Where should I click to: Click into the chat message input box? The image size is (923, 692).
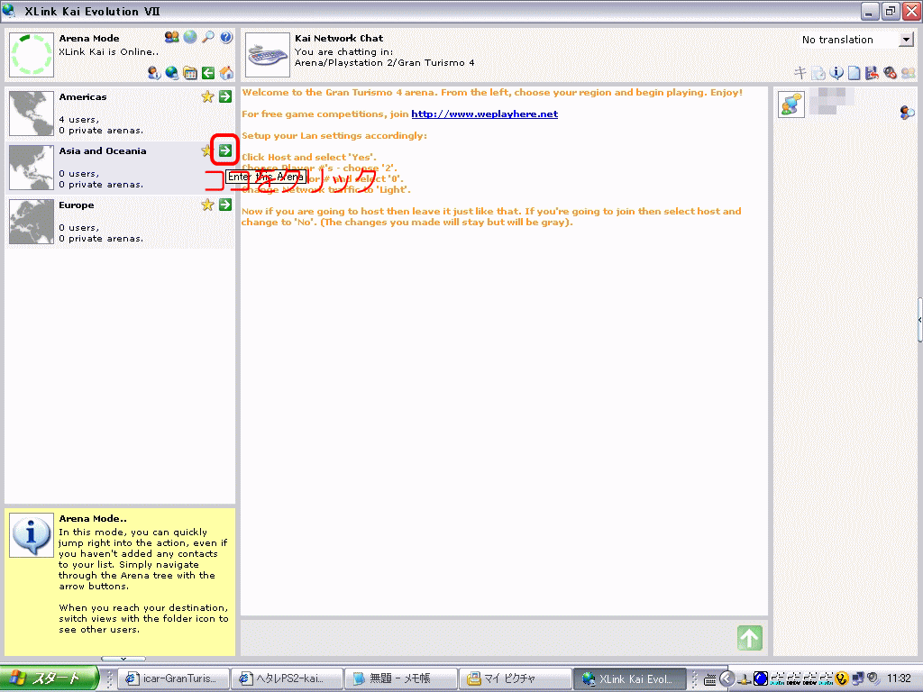point(488,638)
